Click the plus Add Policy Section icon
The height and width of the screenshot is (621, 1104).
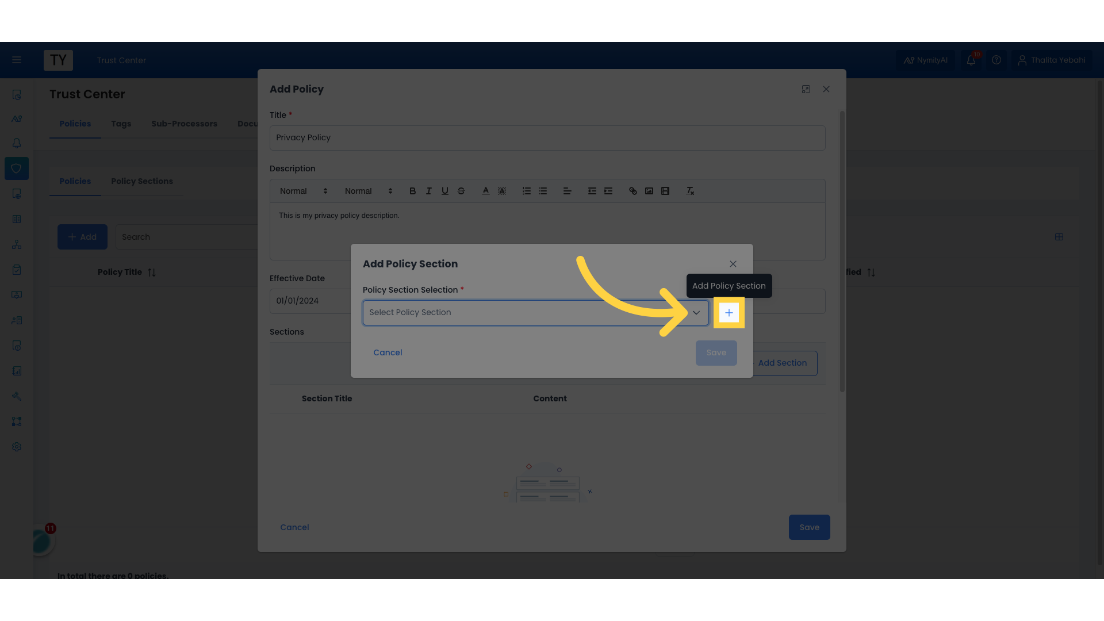tap(729, 313)
